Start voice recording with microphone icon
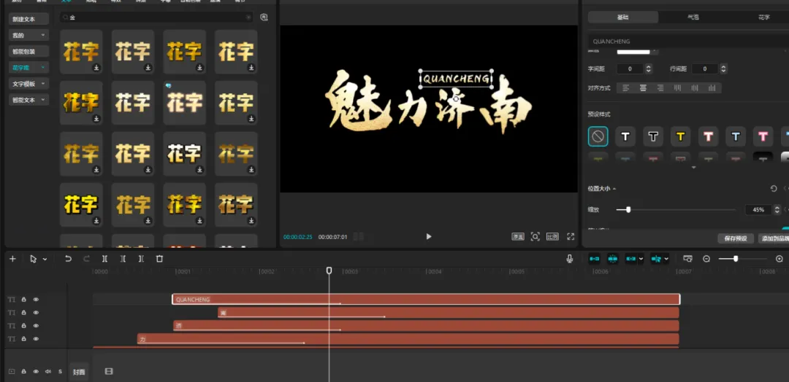Screen dimensions: 789x382 pos(570,259)
